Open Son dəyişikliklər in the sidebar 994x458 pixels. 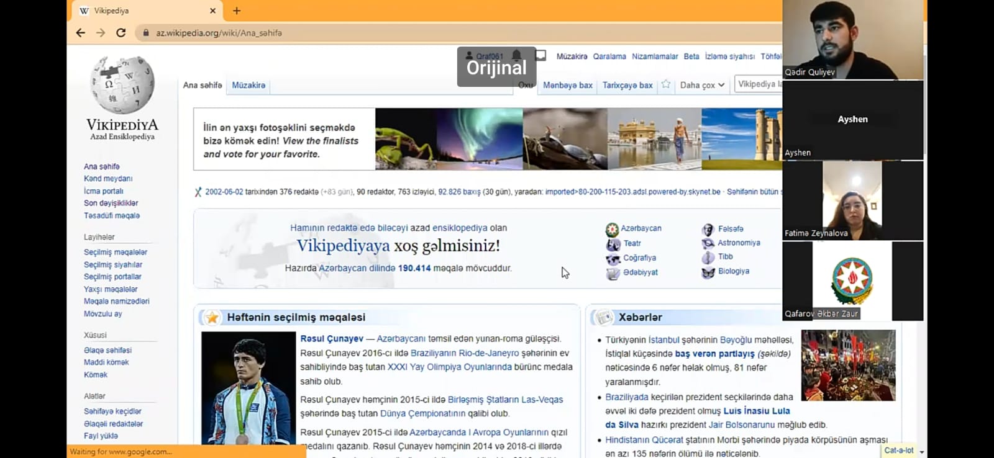point(111,203)
